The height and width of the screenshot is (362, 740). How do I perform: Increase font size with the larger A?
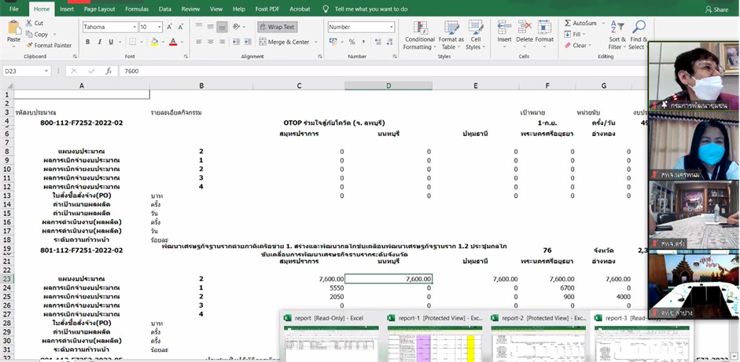(x=169, y=27)
